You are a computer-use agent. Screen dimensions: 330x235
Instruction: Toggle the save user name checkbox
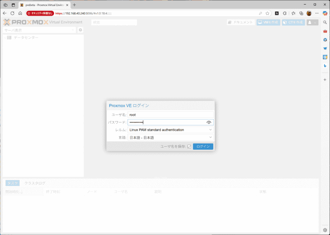(x=189, y=146)
